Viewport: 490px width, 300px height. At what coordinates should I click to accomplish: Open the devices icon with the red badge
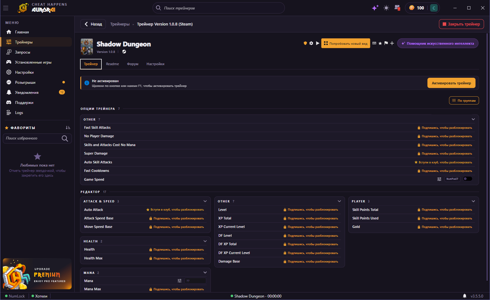(397, 8)
